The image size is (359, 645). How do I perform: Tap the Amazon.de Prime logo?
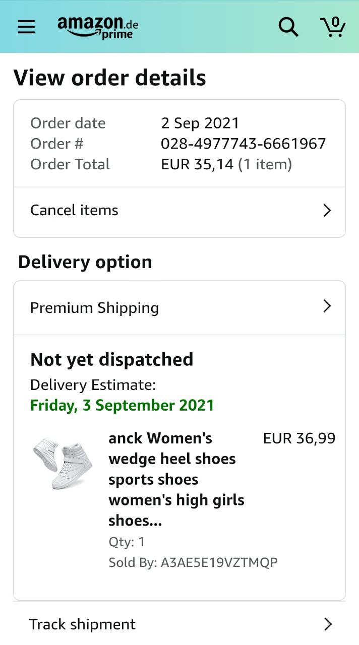[98, 27]
